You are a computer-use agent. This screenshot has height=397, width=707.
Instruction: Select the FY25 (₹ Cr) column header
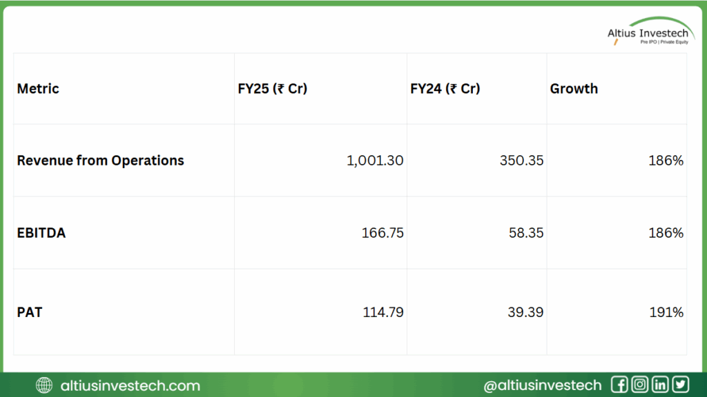pyautogui.click(x=272, y=89)
